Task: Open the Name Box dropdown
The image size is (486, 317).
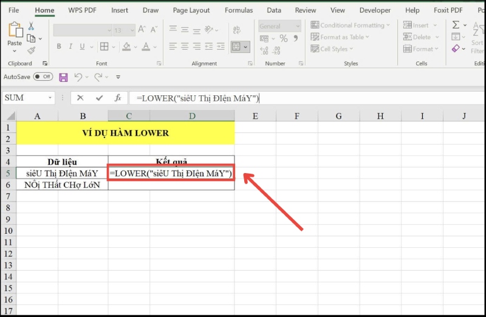Action: [50, 98]
